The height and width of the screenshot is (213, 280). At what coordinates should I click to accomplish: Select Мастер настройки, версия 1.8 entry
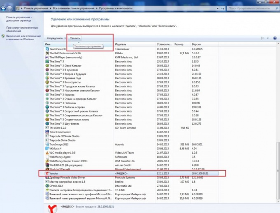pyautogui.click(x=131, y=182)
